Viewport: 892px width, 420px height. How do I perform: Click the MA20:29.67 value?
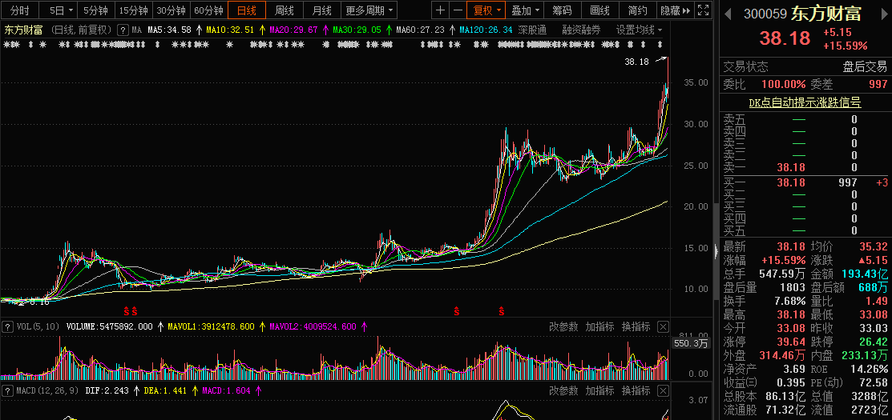coord(293,30)
